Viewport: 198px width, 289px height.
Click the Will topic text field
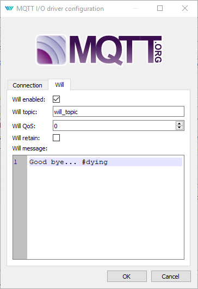coord(119,111)
